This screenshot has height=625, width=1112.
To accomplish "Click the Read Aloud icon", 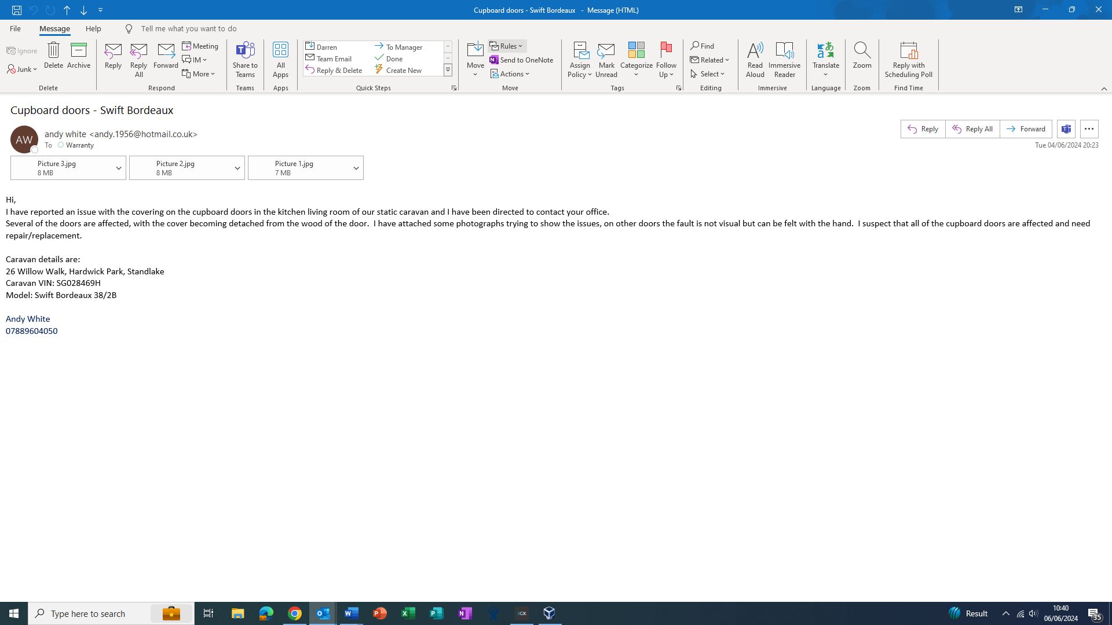I will (x=755, y=59).
